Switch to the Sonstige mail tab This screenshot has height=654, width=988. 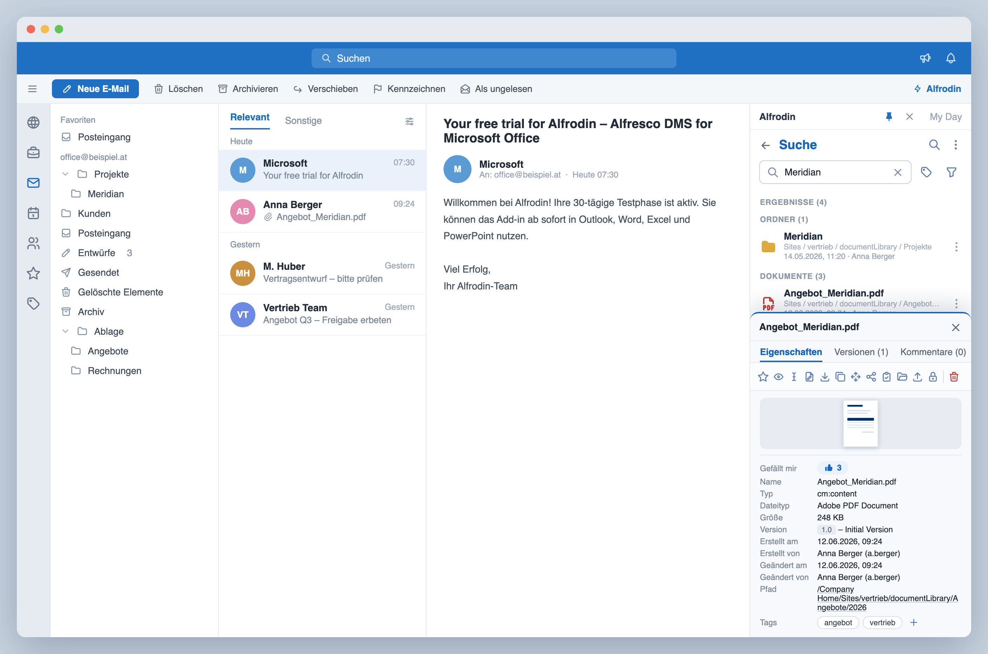(x=303, y=121)
